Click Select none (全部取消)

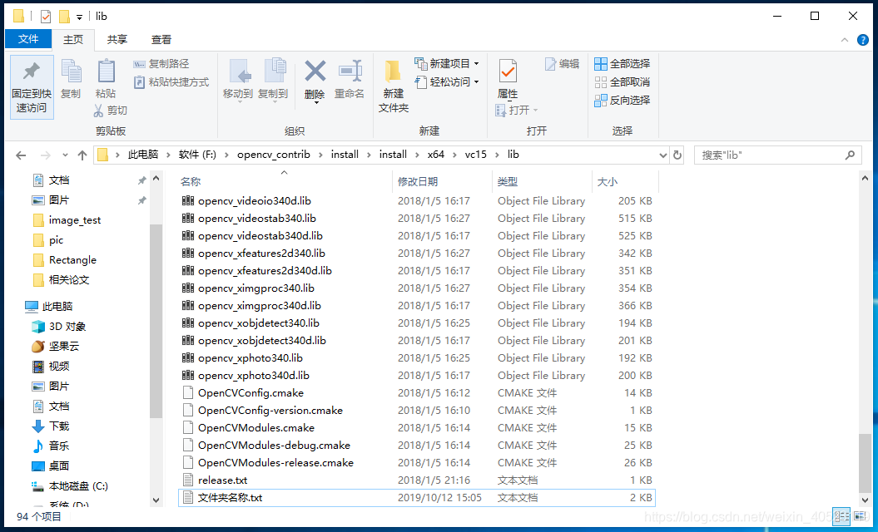tap(623, 82)
